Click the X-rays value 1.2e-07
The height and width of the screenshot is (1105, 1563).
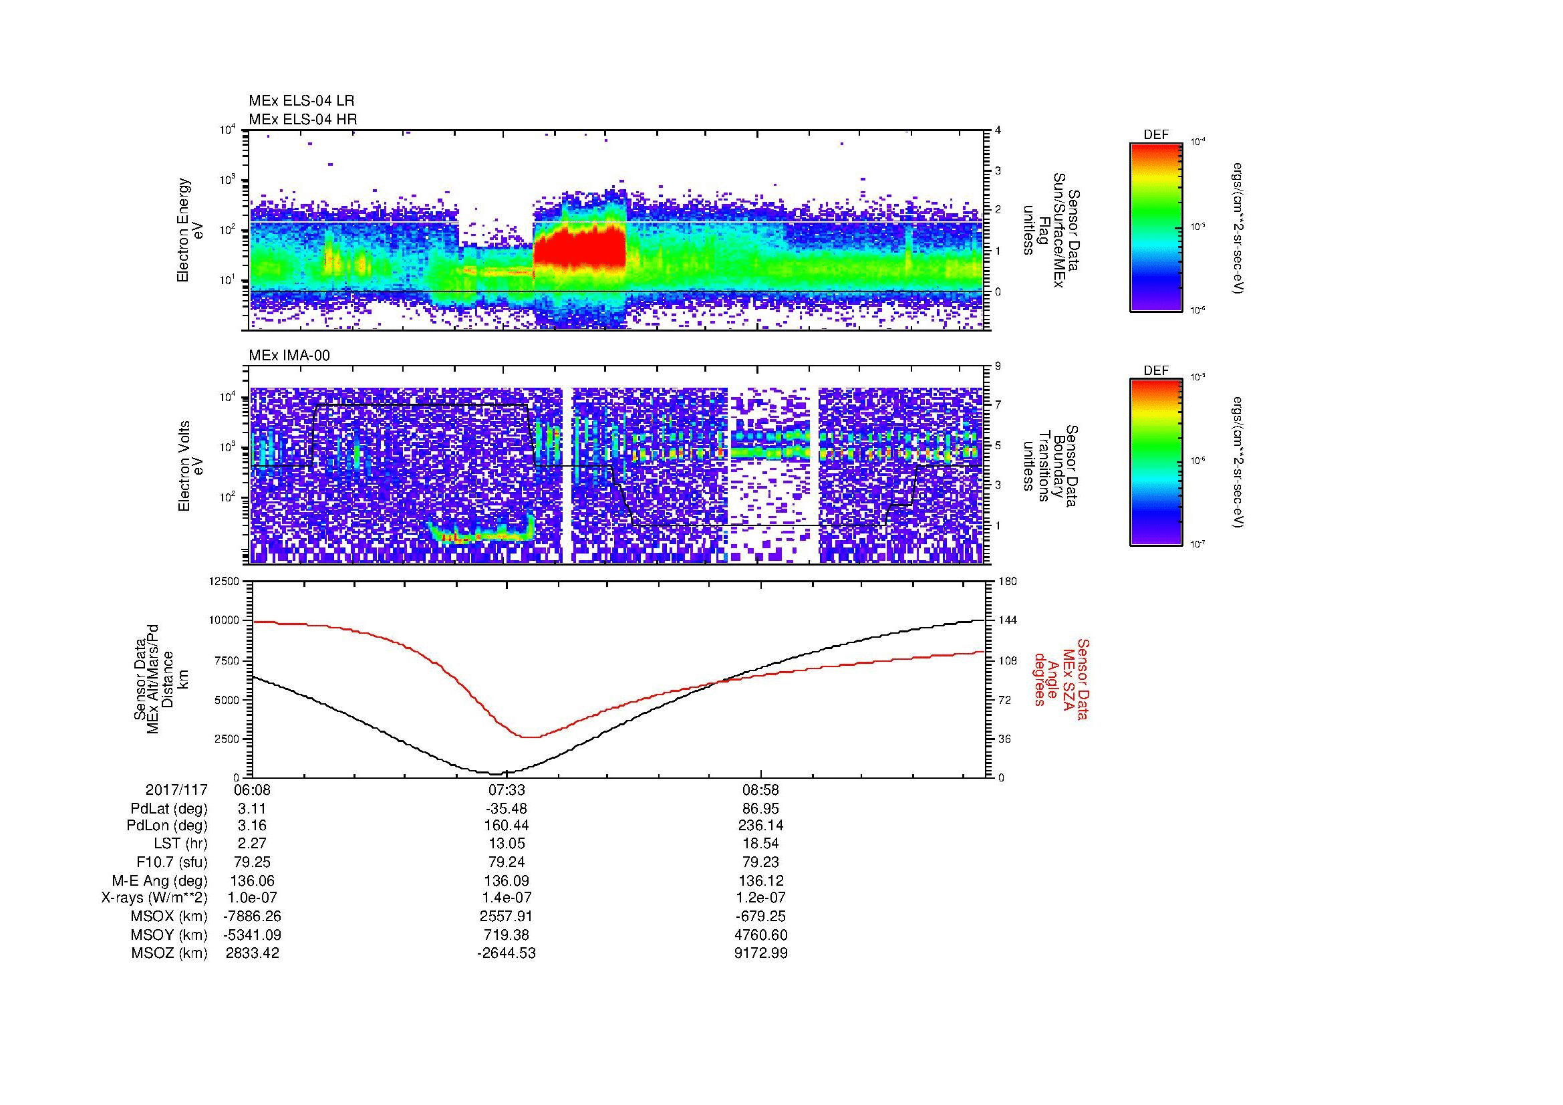tap(761, 898)
